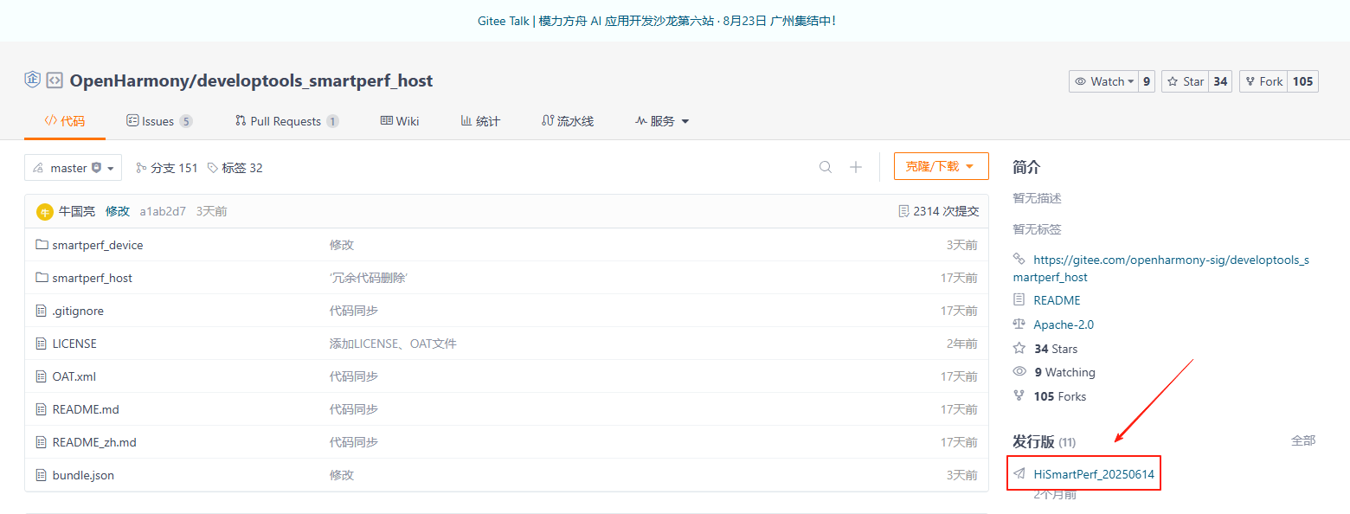Click the OAT.xml file icon
Screen dimensions: 1350x514
[x=42, y=376]
